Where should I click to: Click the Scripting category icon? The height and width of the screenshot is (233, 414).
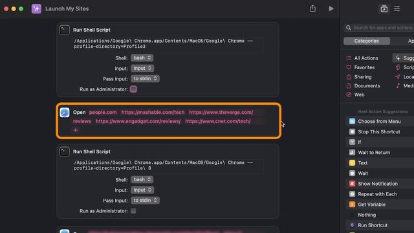coord(398,67)
